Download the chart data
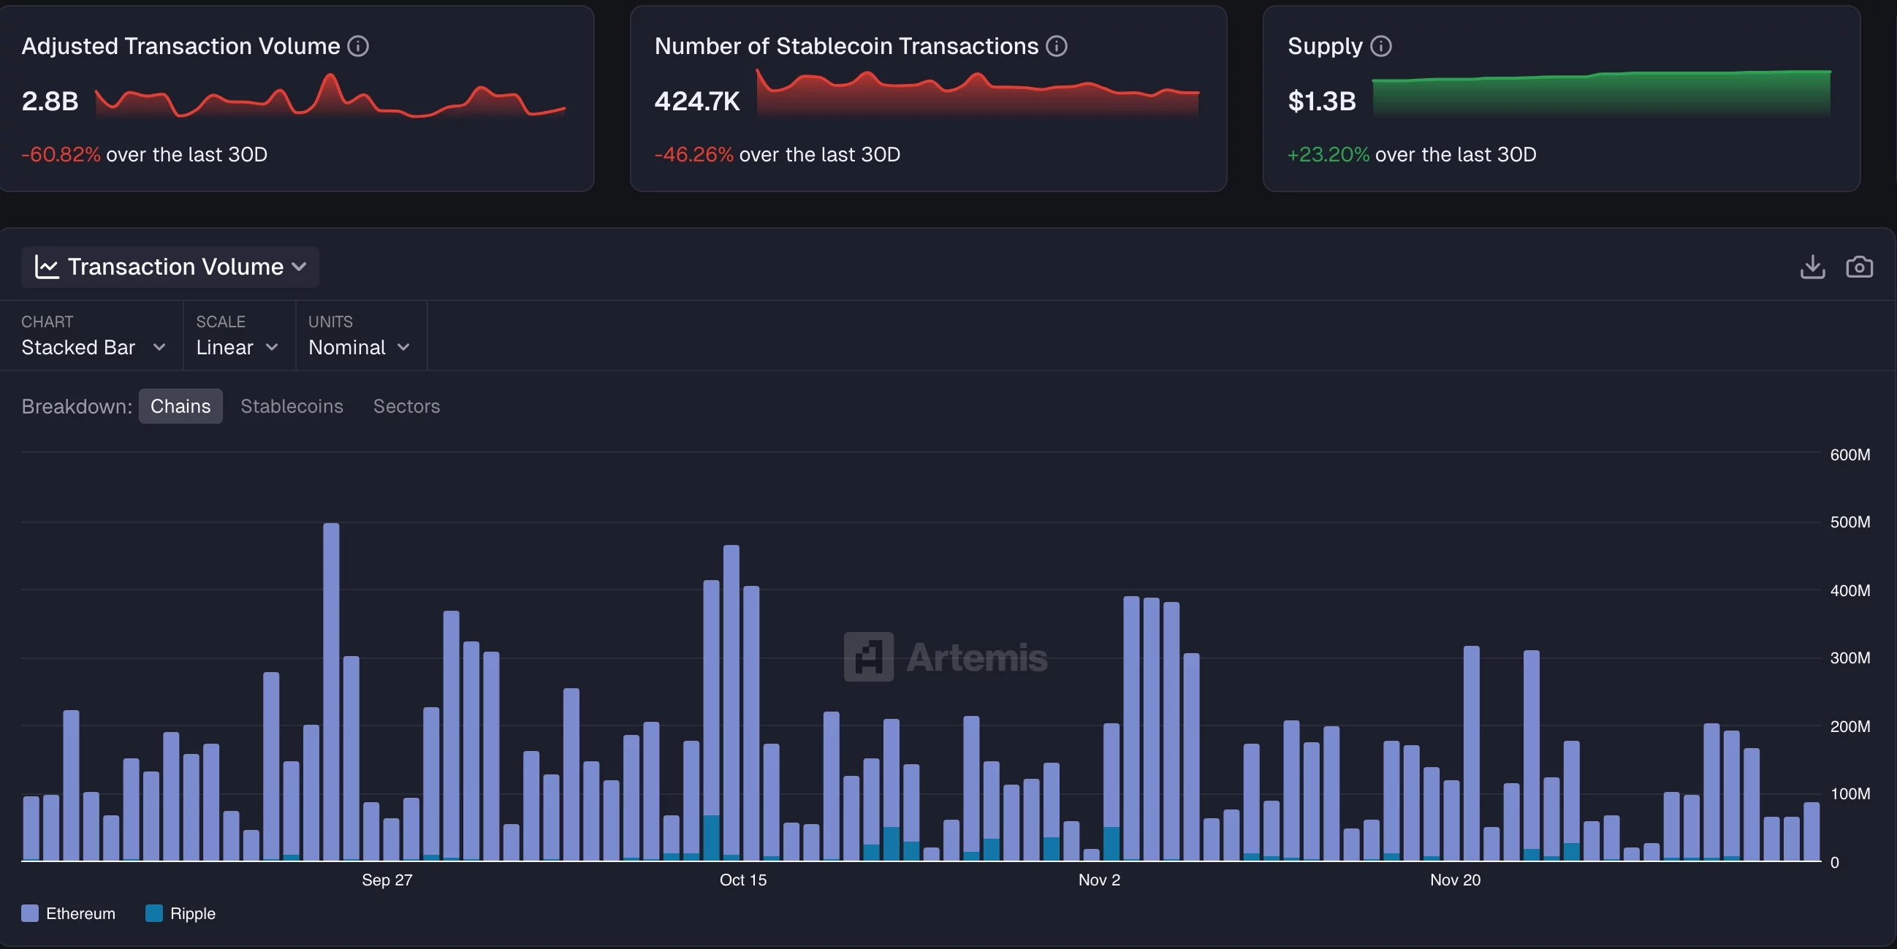The image size is (1897, 949). click(1812, 267)
